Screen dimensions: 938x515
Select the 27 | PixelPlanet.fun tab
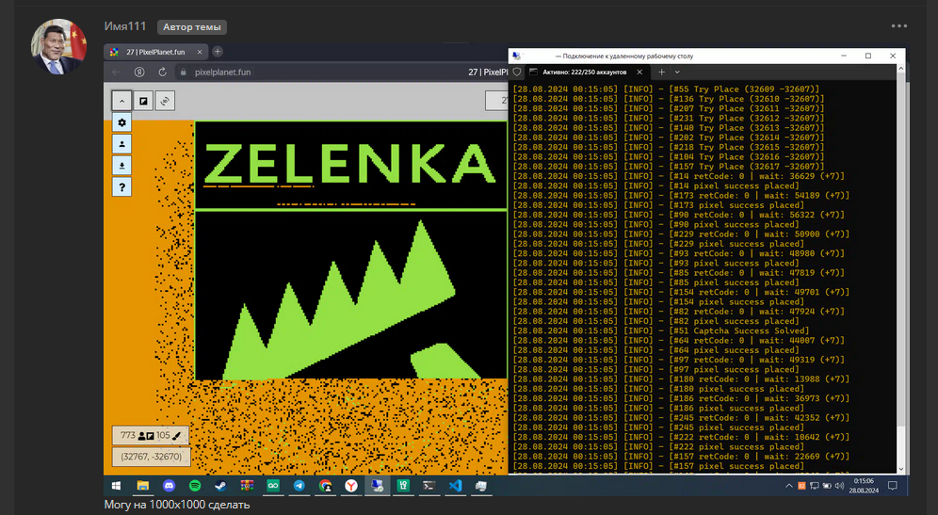tap(155, 52)
